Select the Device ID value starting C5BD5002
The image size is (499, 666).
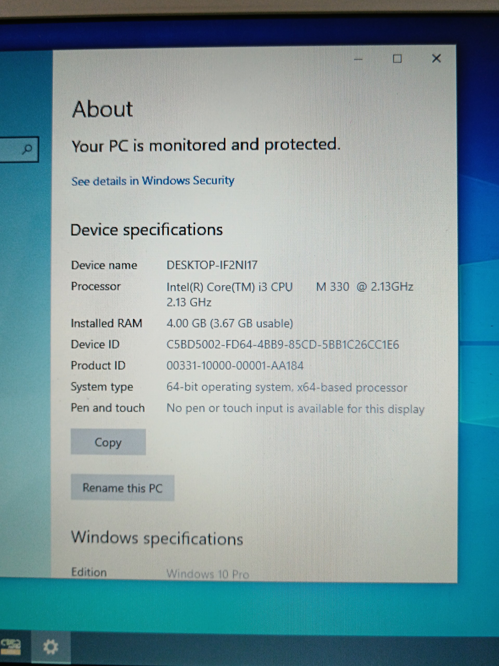pyautogui.click(x=283, y=344)
